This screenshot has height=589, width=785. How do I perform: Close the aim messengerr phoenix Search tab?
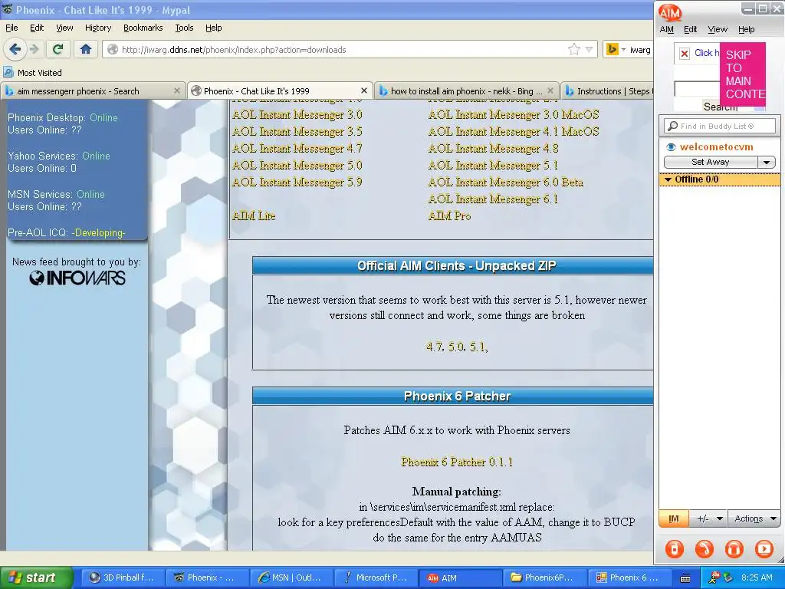pos(177,90)
